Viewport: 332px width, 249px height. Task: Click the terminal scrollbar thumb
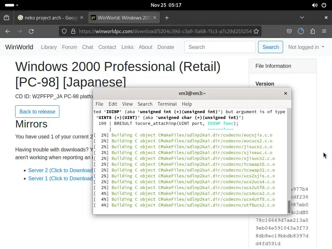(289, 207)
